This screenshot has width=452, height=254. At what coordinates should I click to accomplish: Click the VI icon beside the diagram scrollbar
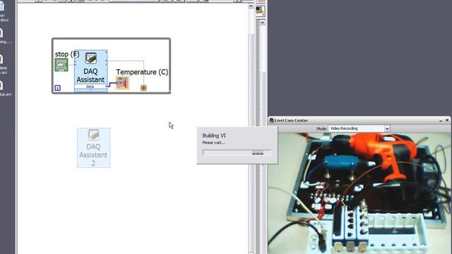click(x=260, y=11)
